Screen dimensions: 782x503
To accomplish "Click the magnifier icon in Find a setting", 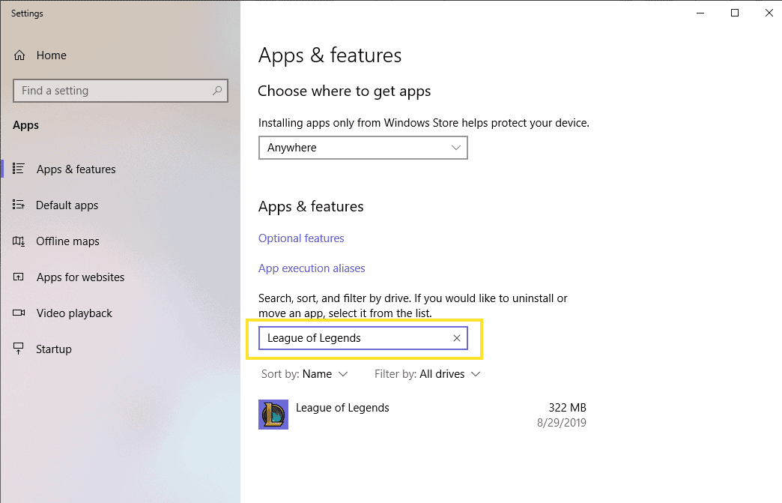I will click(217, 90).
